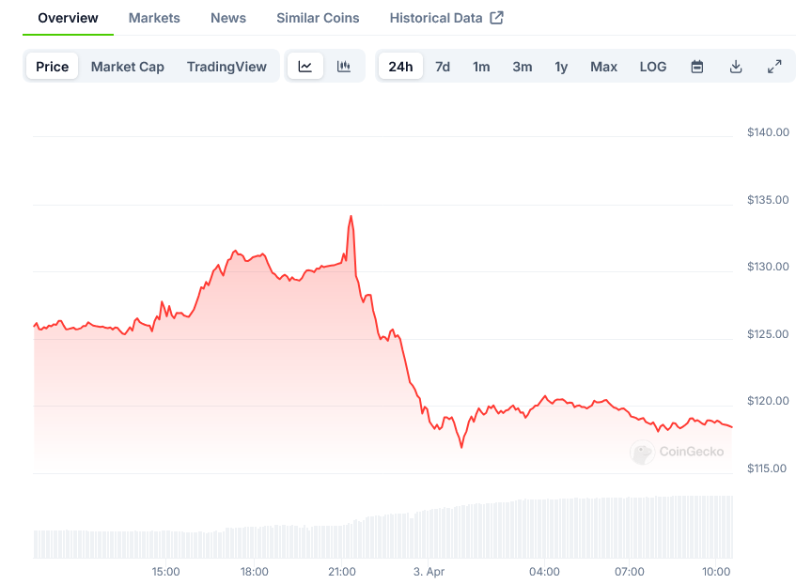Open the Similar Coins tab
Screen dimensions: 796x584
pos(318,18)
